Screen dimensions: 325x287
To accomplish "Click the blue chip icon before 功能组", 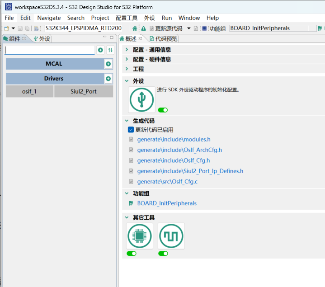I will point(204,28).
